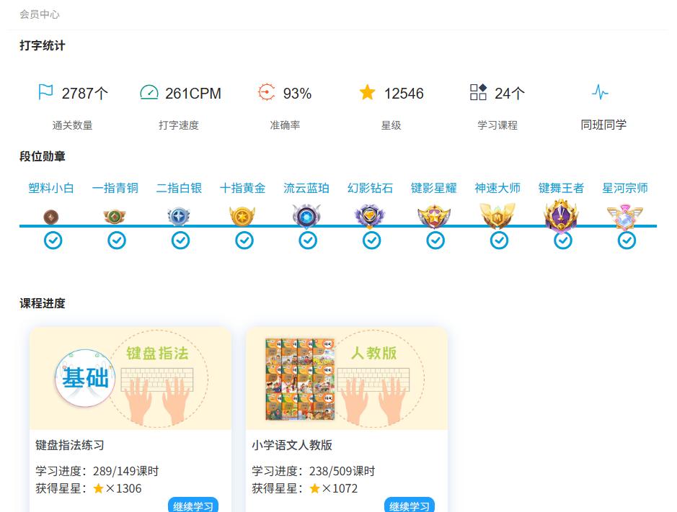Click the checkmark under 一指青铜
677x512 pixels.
coord(117,241)
